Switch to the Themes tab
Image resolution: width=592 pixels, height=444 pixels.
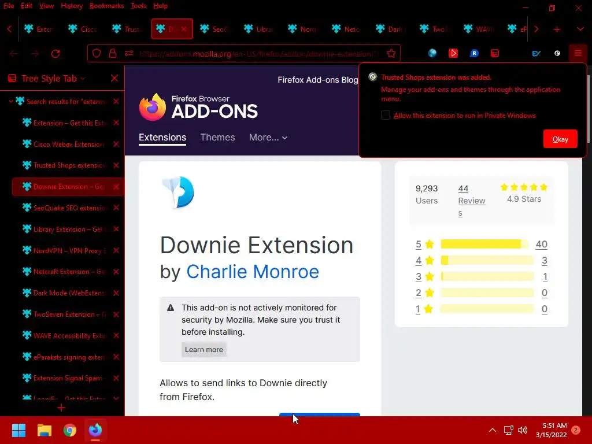[x=217, y=138]
